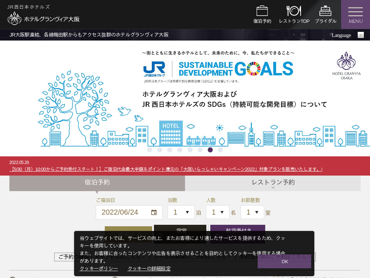Go to the last carousel slide dot

click(x=220, y=150)
